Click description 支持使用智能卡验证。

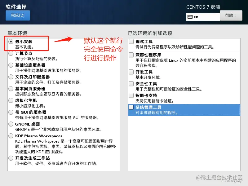pos(155,101)
